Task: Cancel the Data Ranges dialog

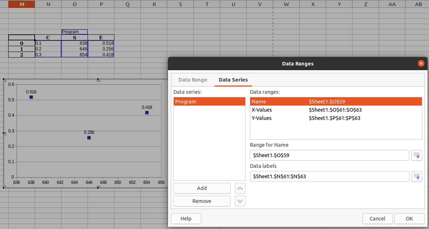Action: pos(377,219)
